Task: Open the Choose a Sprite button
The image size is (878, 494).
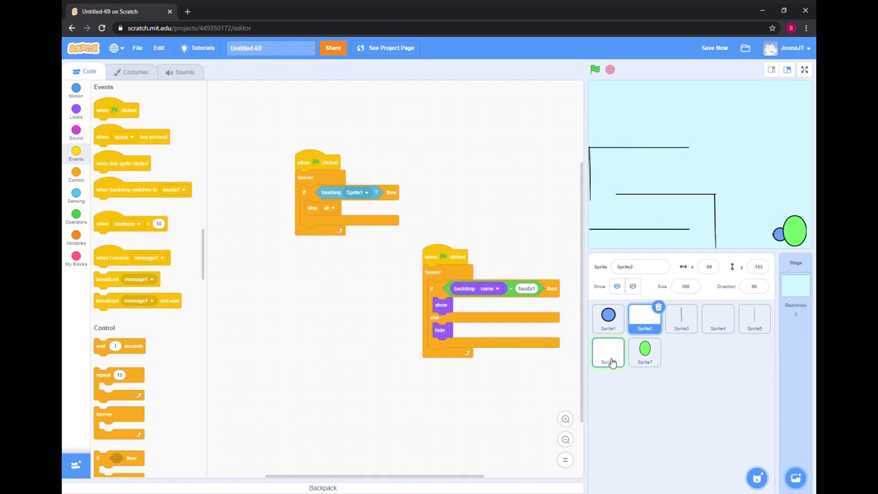Action: [x=757, y=478]
